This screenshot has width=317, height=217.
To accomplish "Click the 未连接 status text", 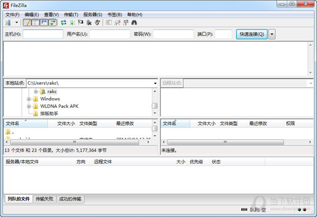I will click(x=169, y=150).
